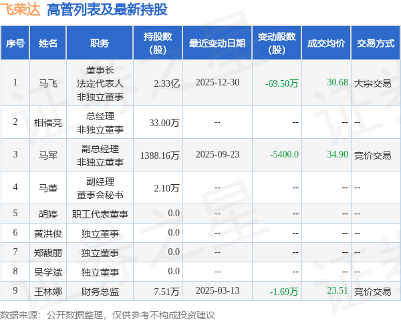401x321 pixels.
Task: Click 副总经理 in 马军's position cell
Action: click(100, 149)
